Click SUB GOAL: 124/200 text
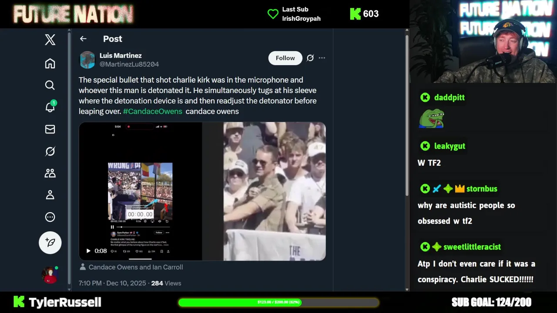Screen dimensions: 557x313 click(x=491, y=302)
